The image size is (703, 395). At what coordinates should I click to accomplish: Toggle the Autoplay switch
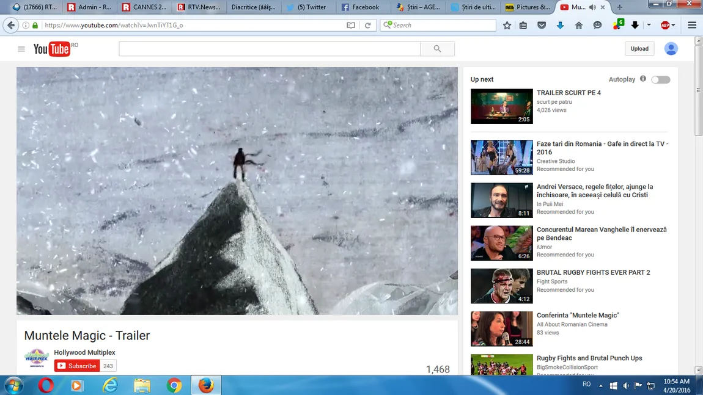tap(661, 79)
